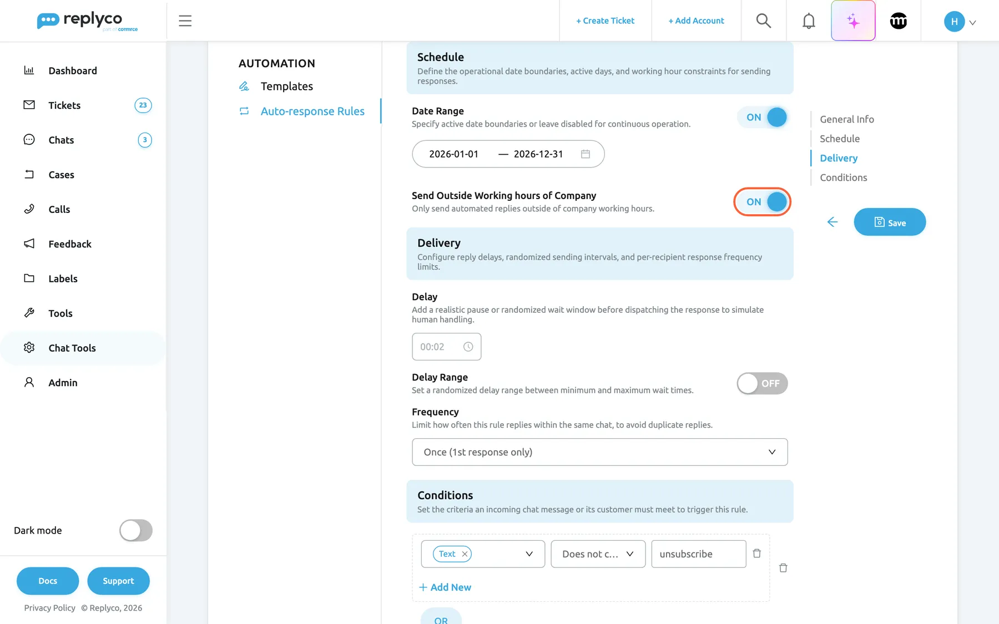Click + Add Account
Image resolution: width=999 pixels, height=624 pixels.
point(696,21)
